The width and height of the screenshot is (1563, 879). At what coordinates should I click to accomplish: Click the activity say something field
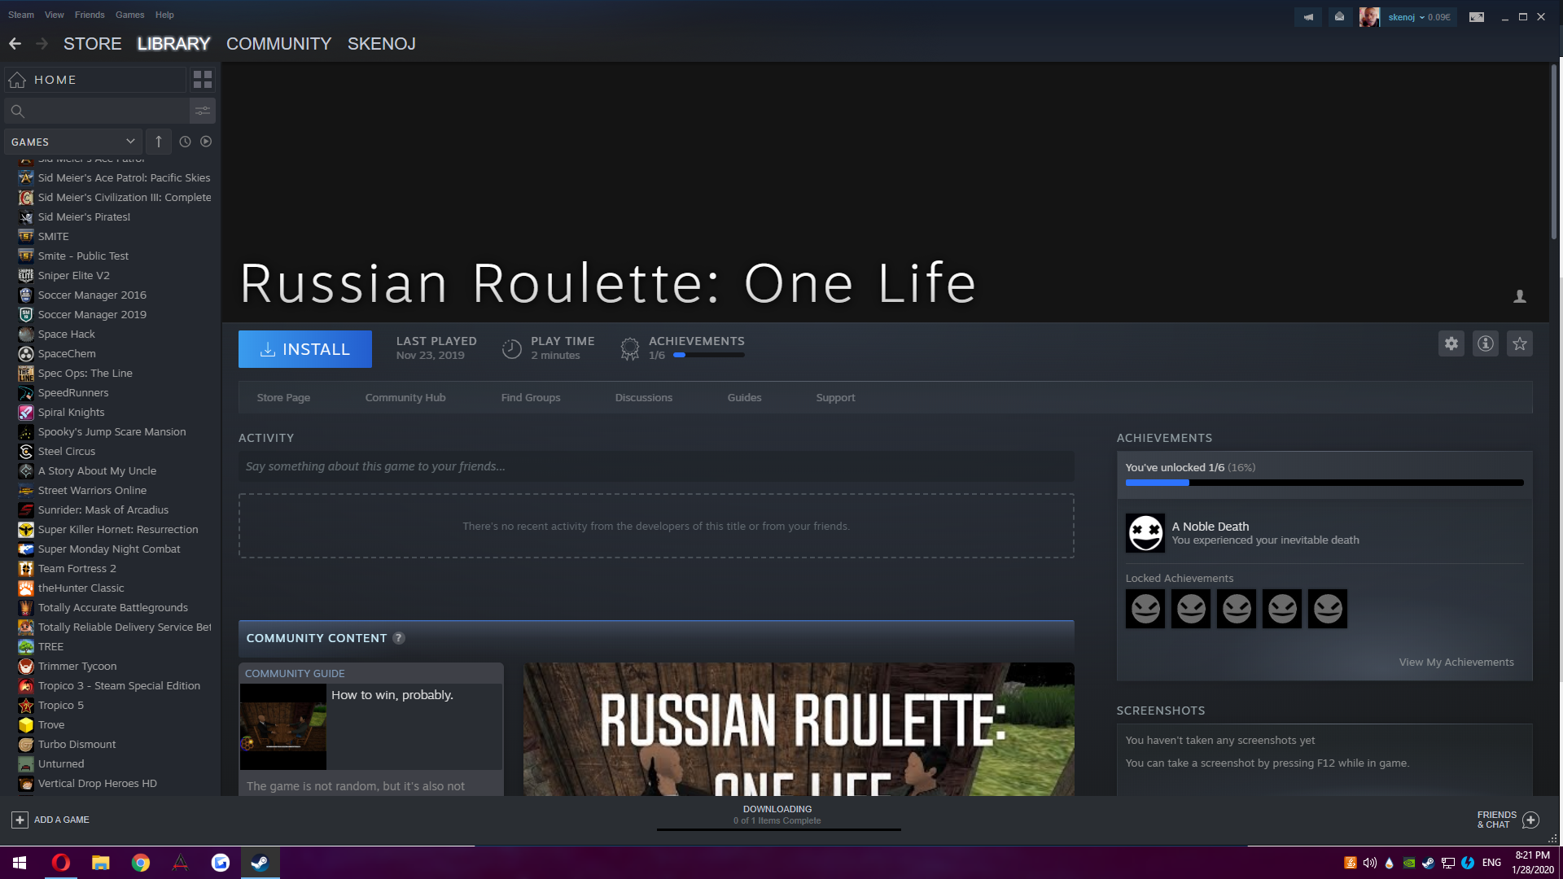(x=656, y=466)
